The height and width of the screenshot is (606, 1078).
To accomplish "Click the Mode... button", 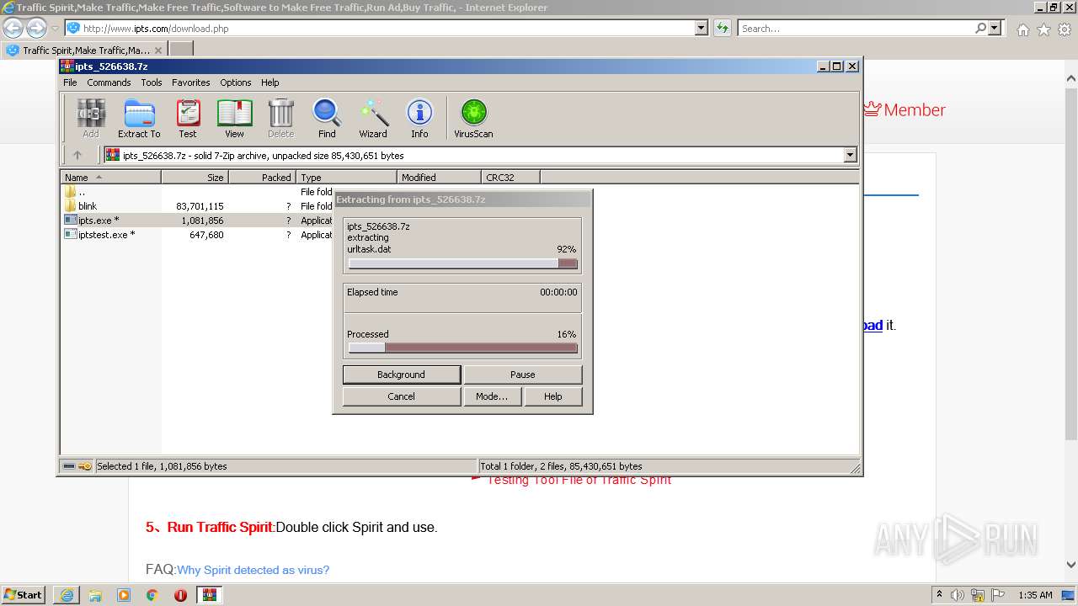I will [x=492, y=396].
